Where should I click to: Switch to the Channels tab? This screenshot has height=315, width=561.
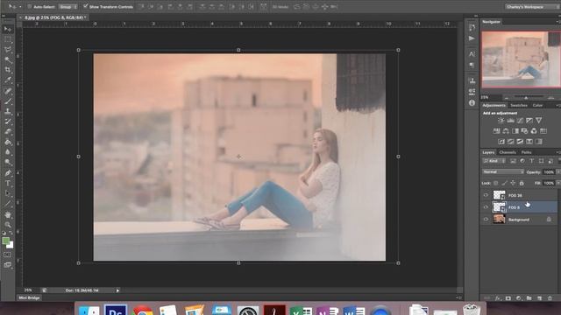point(507,152)
